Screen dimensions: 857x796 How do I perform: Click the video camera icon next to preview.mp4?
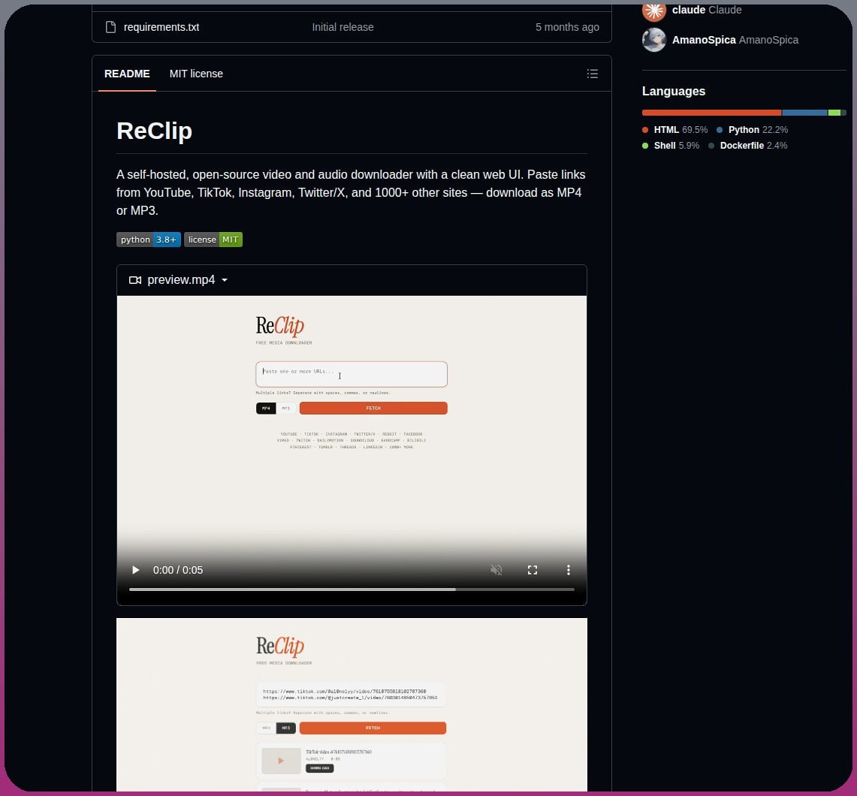135,279
